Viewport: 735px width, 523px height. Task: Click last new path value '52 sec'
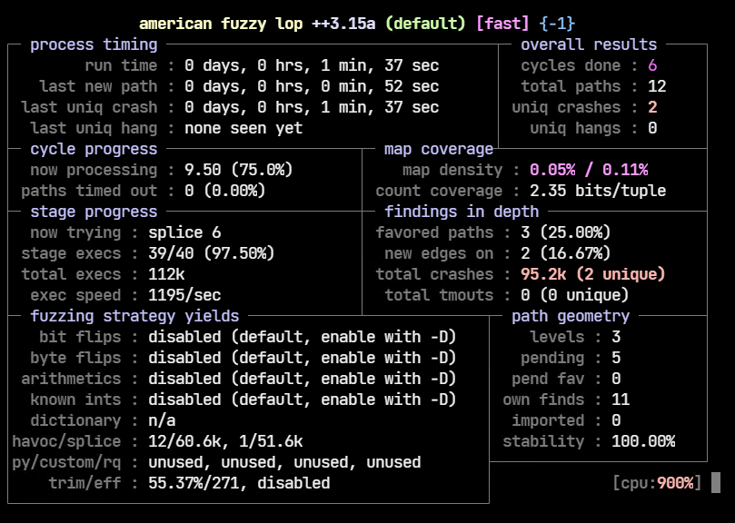[412, 86]
